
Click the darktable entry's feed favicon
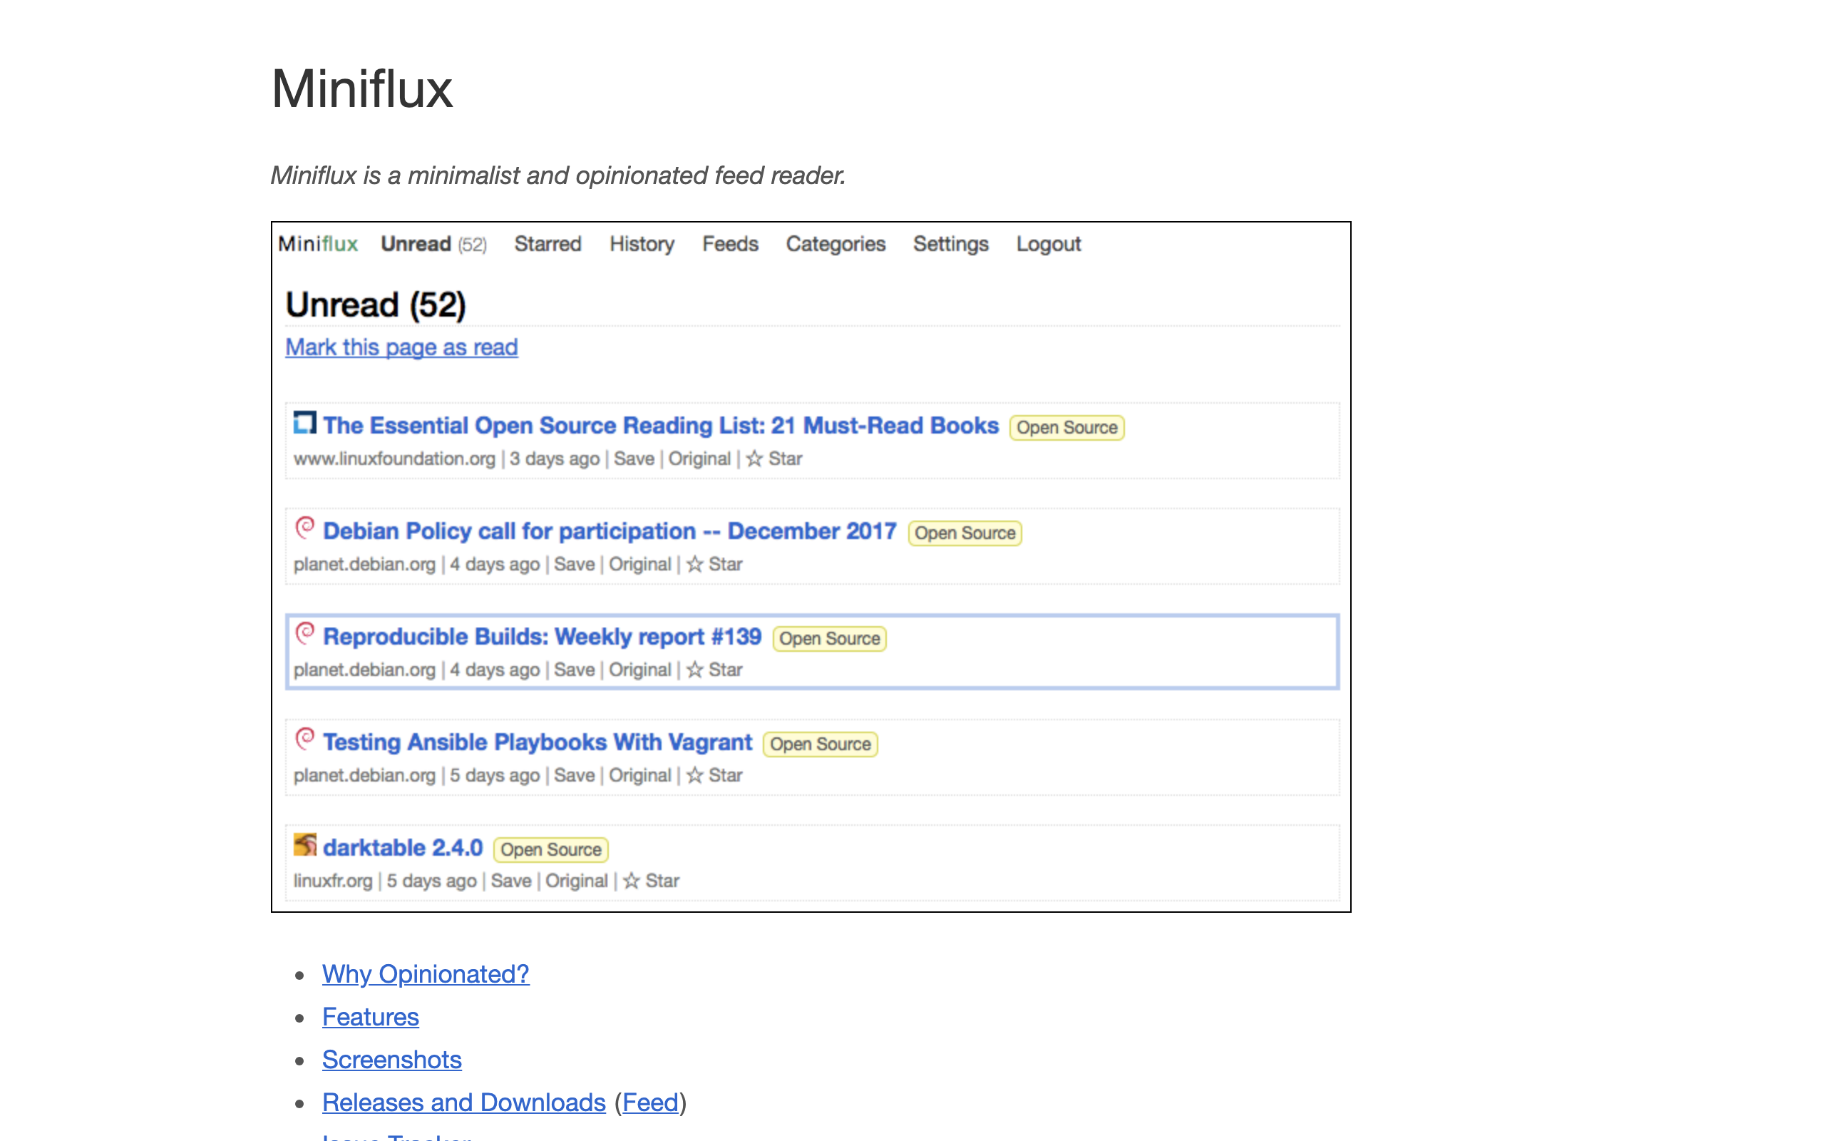tap(304, 844)
